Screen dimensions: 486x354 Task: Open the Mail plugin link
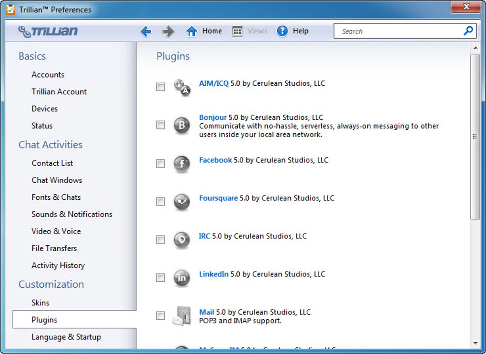point(207,312)
